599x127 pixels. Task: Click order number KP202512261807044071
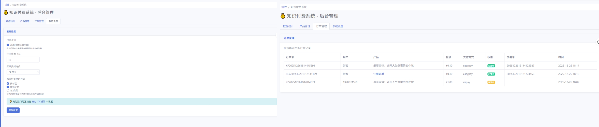(x=300, y=82)
